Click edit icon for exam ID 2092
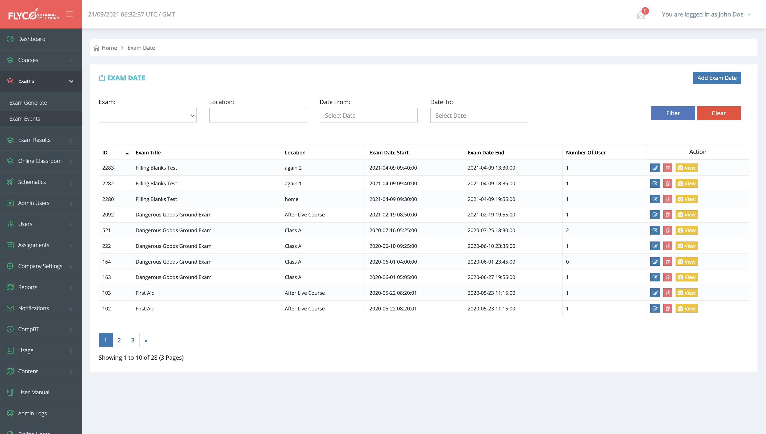Screen dimensions: 766x434 pos(655,215)
